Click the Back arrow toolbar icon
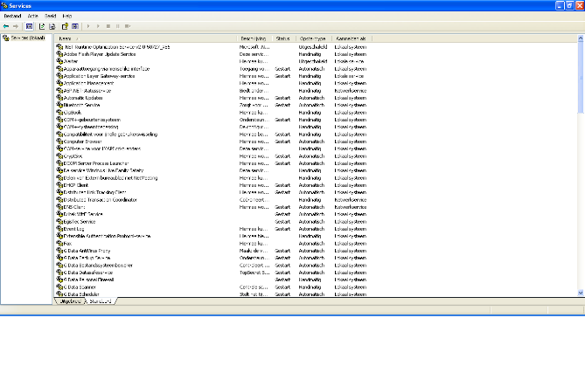The width and height of the screenshot is (585, 366). (5, 26)
